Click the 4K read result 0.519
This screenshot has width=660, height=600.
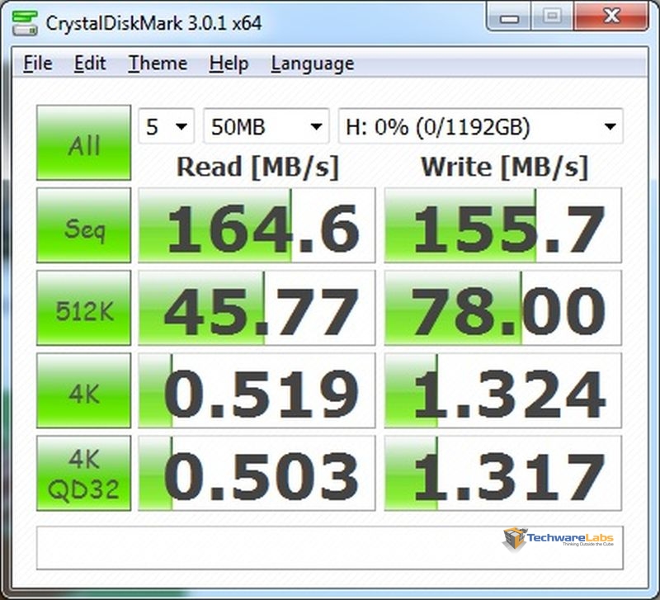(x=257, y=390)
